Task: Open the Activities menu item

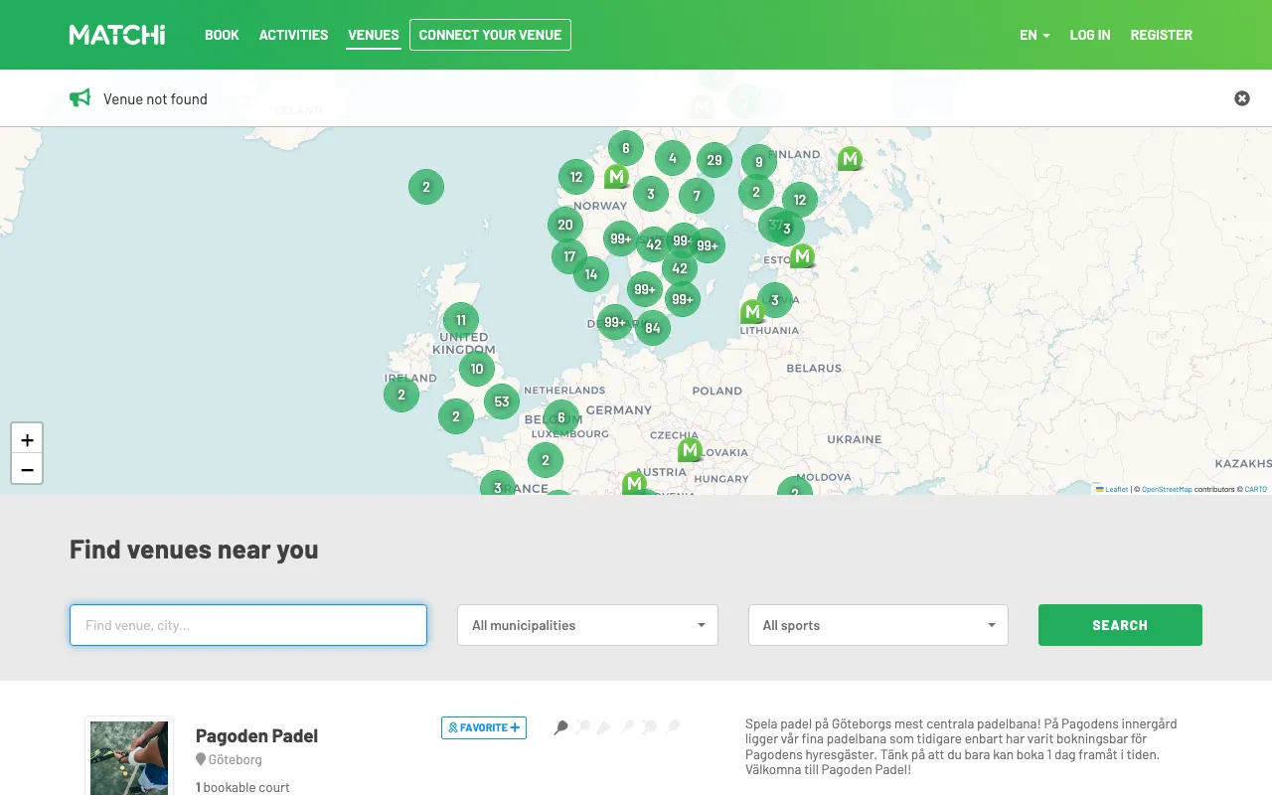Action: pyautogui.click(x=293, y=35)
